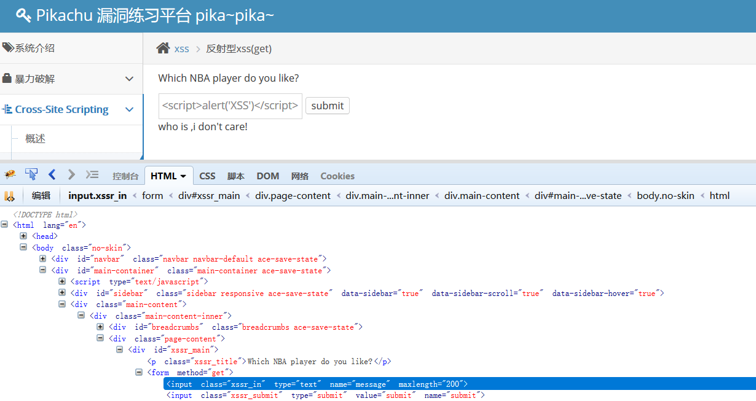Screen dimensions: 756x401
Task: Select html in the element path
Action: 720,195
